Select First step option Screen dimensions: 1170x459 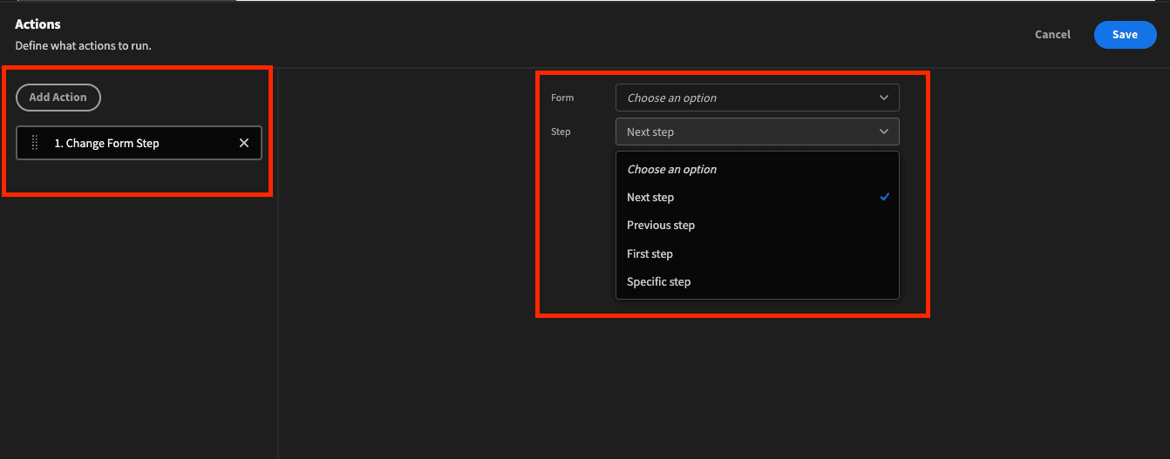757,253
